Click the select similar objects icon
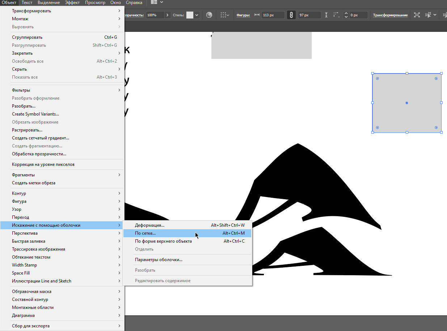Image resolution: width=447 pixels, height=331 pixels. (x=429, y=15)
